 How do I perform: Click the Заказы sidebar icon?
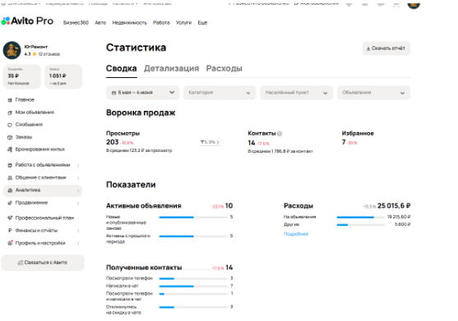(10, 137)
